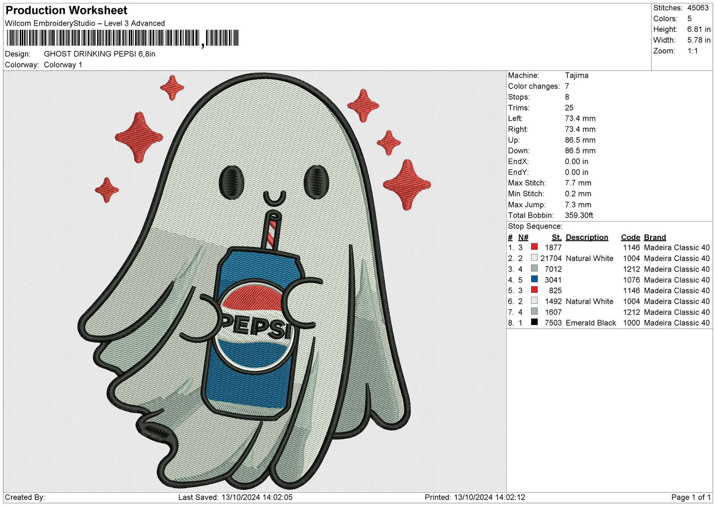
Task: Click 'Natural White' in stop row 2
Action: pyautogui.click(x=590, y=259)
